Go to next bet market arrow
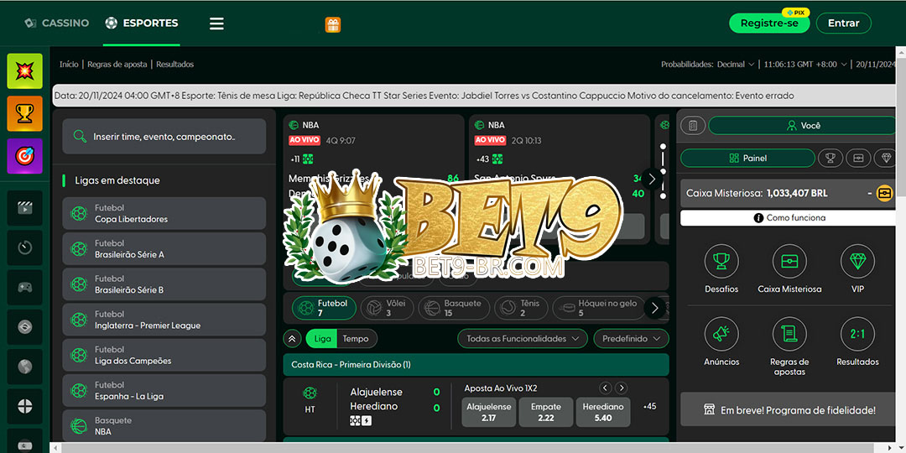 pyautogui.click(x=621, y=388)
